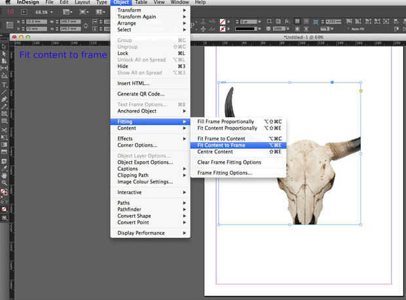Click the fill/stroke swatch in toolbox

tap(4, 193)
